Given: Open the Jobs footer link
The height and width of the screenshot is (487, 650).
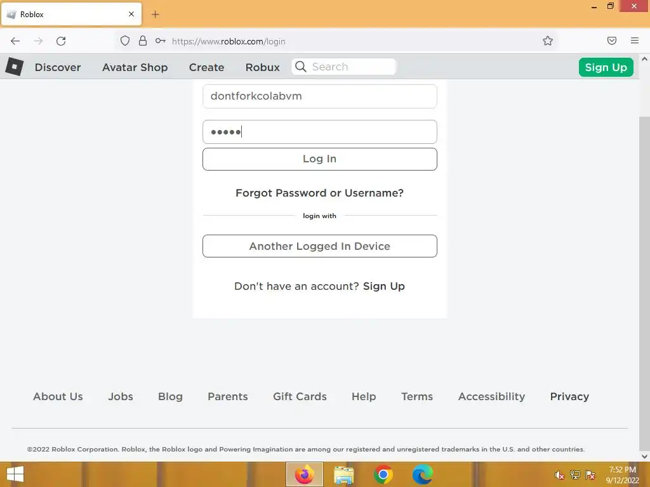Looking at the screenshot, I should [121, 396].
